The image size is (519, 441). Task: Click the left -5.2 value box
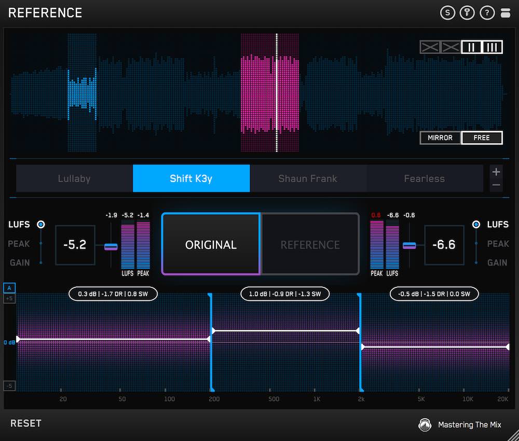point(75,245)
